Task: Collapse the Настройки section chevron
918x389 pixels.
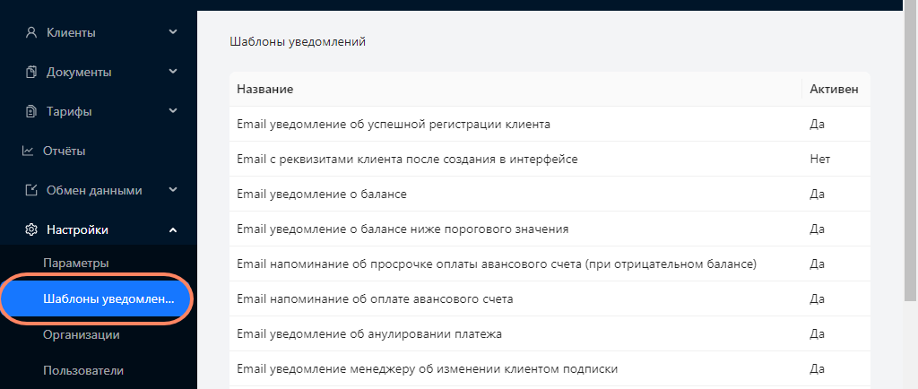Action: click(x=173, y=229)
